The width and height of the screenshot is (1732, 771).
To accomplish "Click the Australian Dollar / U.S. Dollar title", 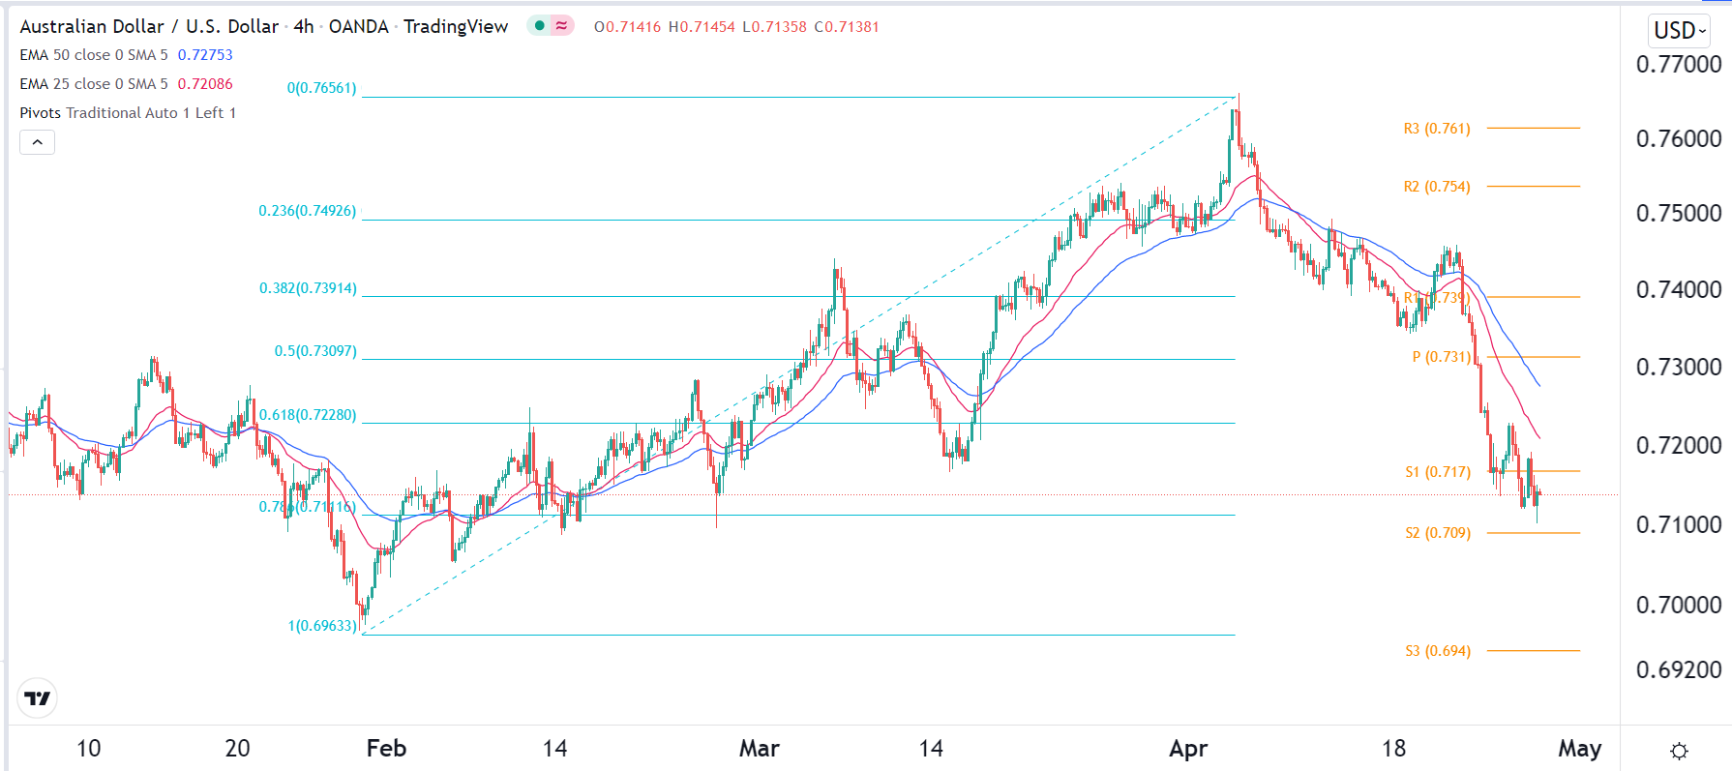I will [149, 26].
